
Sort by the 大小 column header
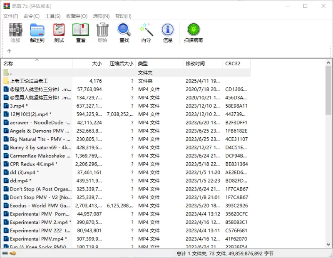(x=88, y=64)
